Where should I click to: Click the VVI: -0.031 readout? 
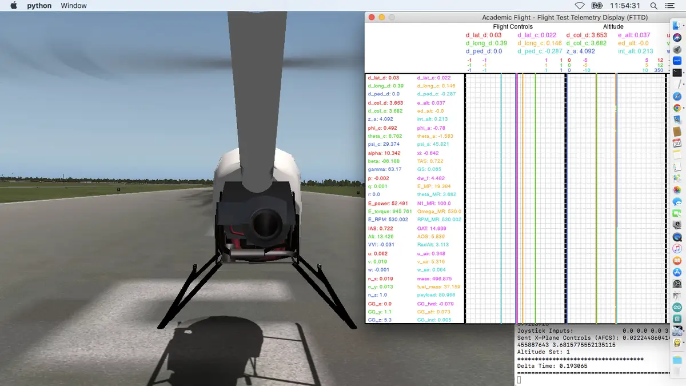[x=382, y=244]
